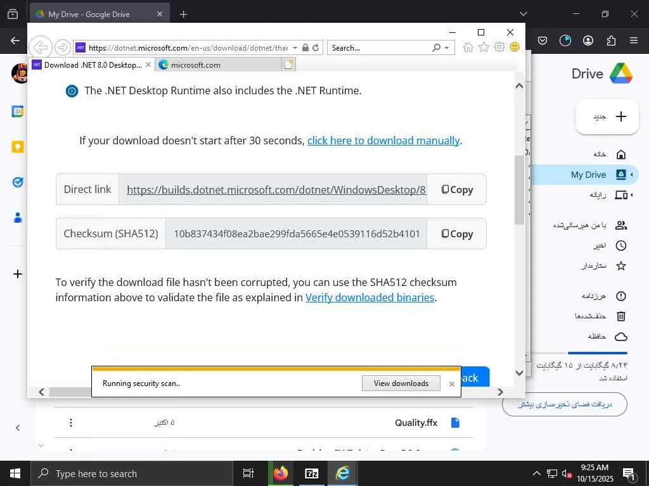Click IE vertical scrollbar thumb
This screenshot has height=486, width=649.
click(x=519, y=190)
